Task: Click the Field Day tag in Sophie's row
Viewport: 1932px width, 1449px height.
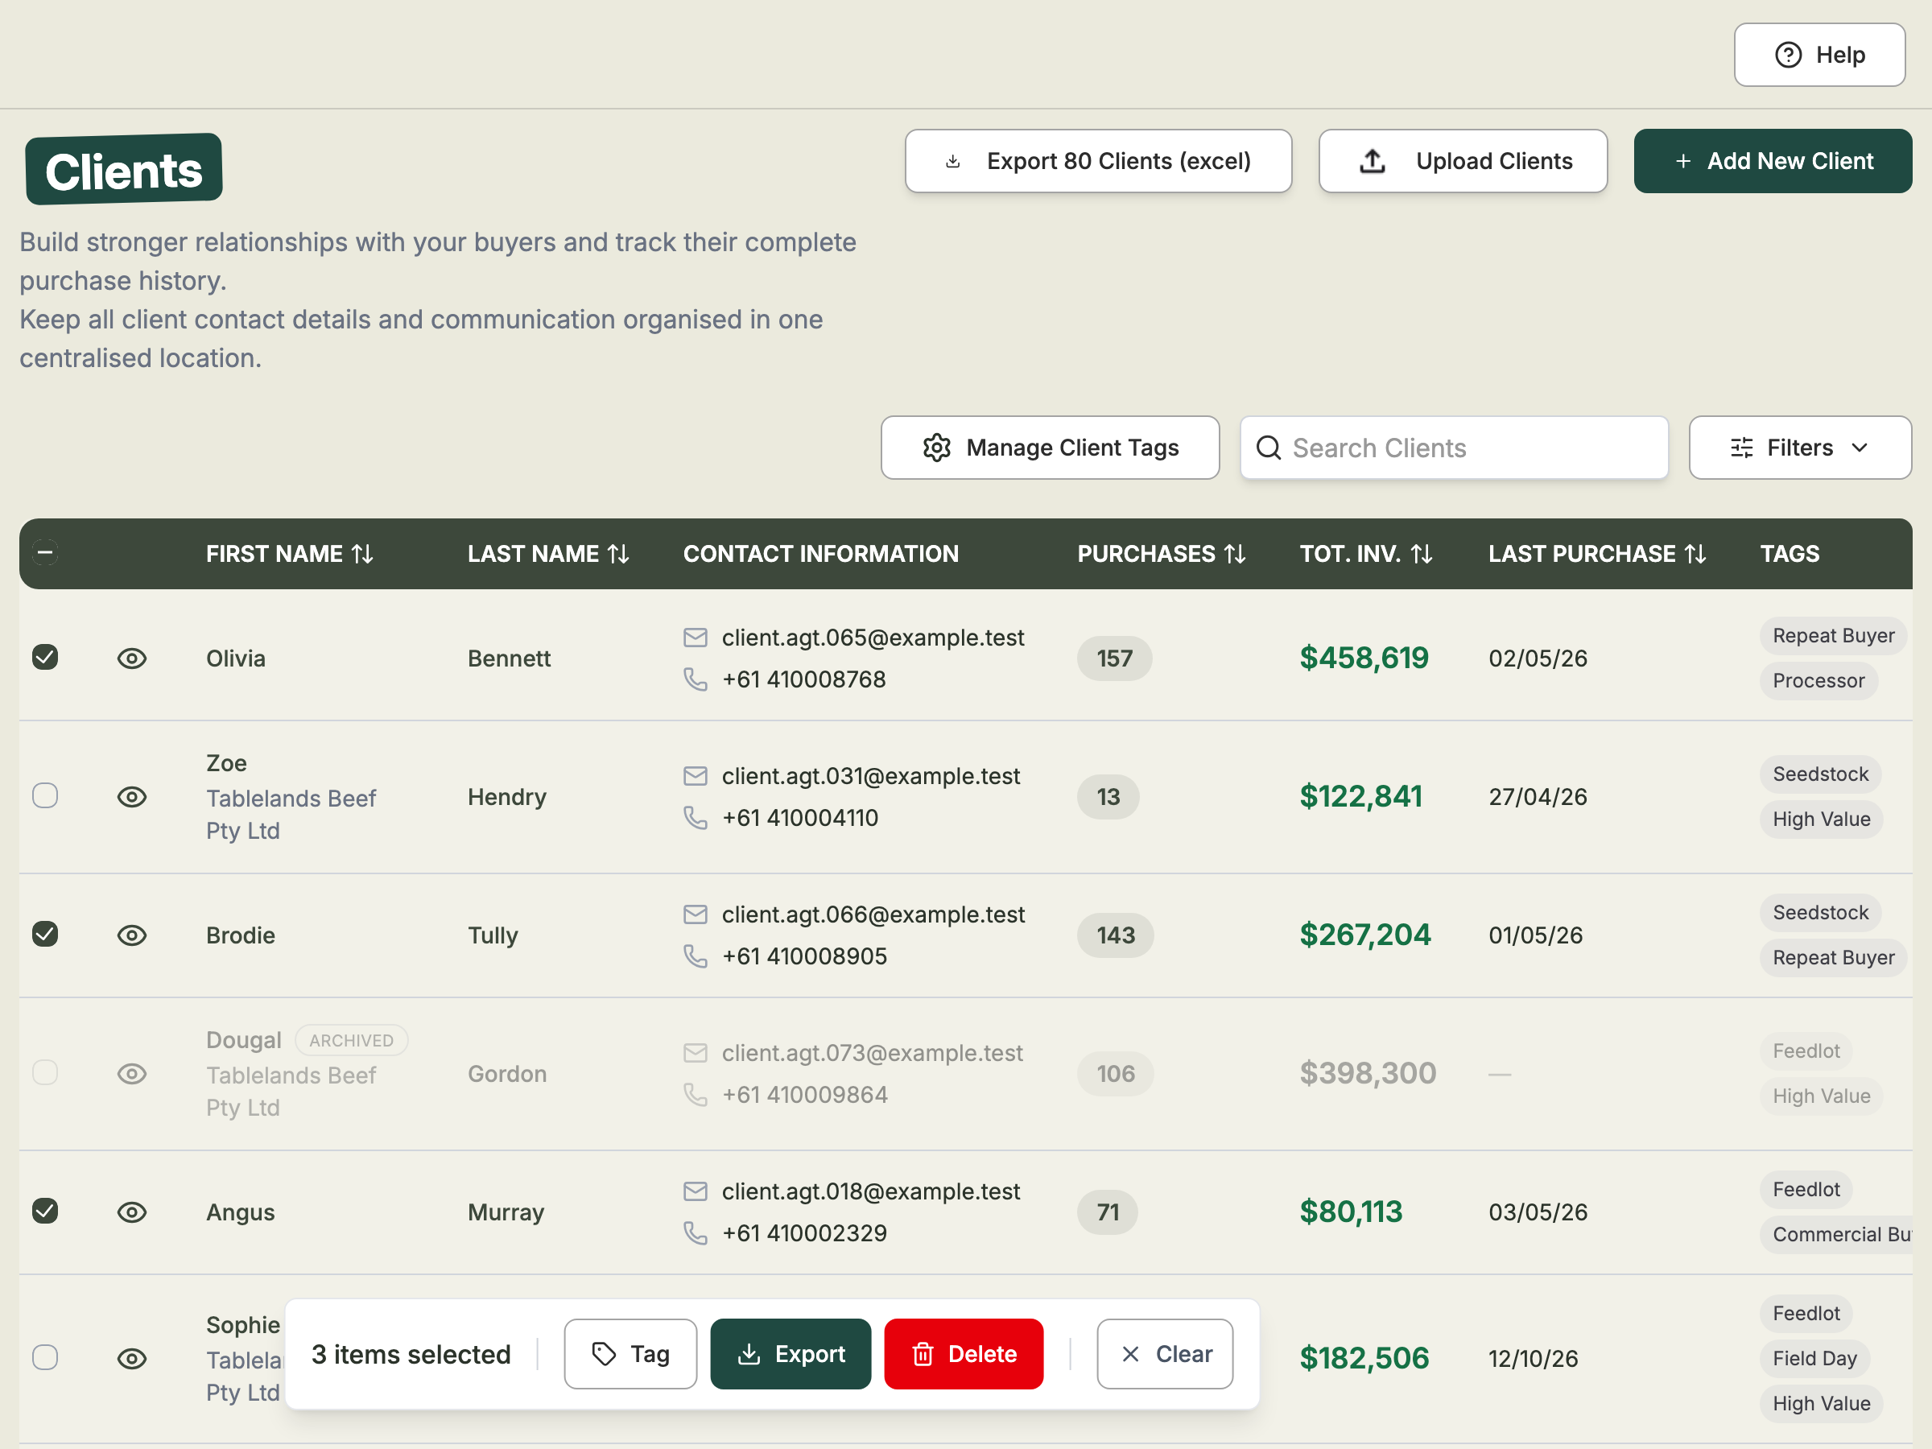Action: (1814, 1358)
